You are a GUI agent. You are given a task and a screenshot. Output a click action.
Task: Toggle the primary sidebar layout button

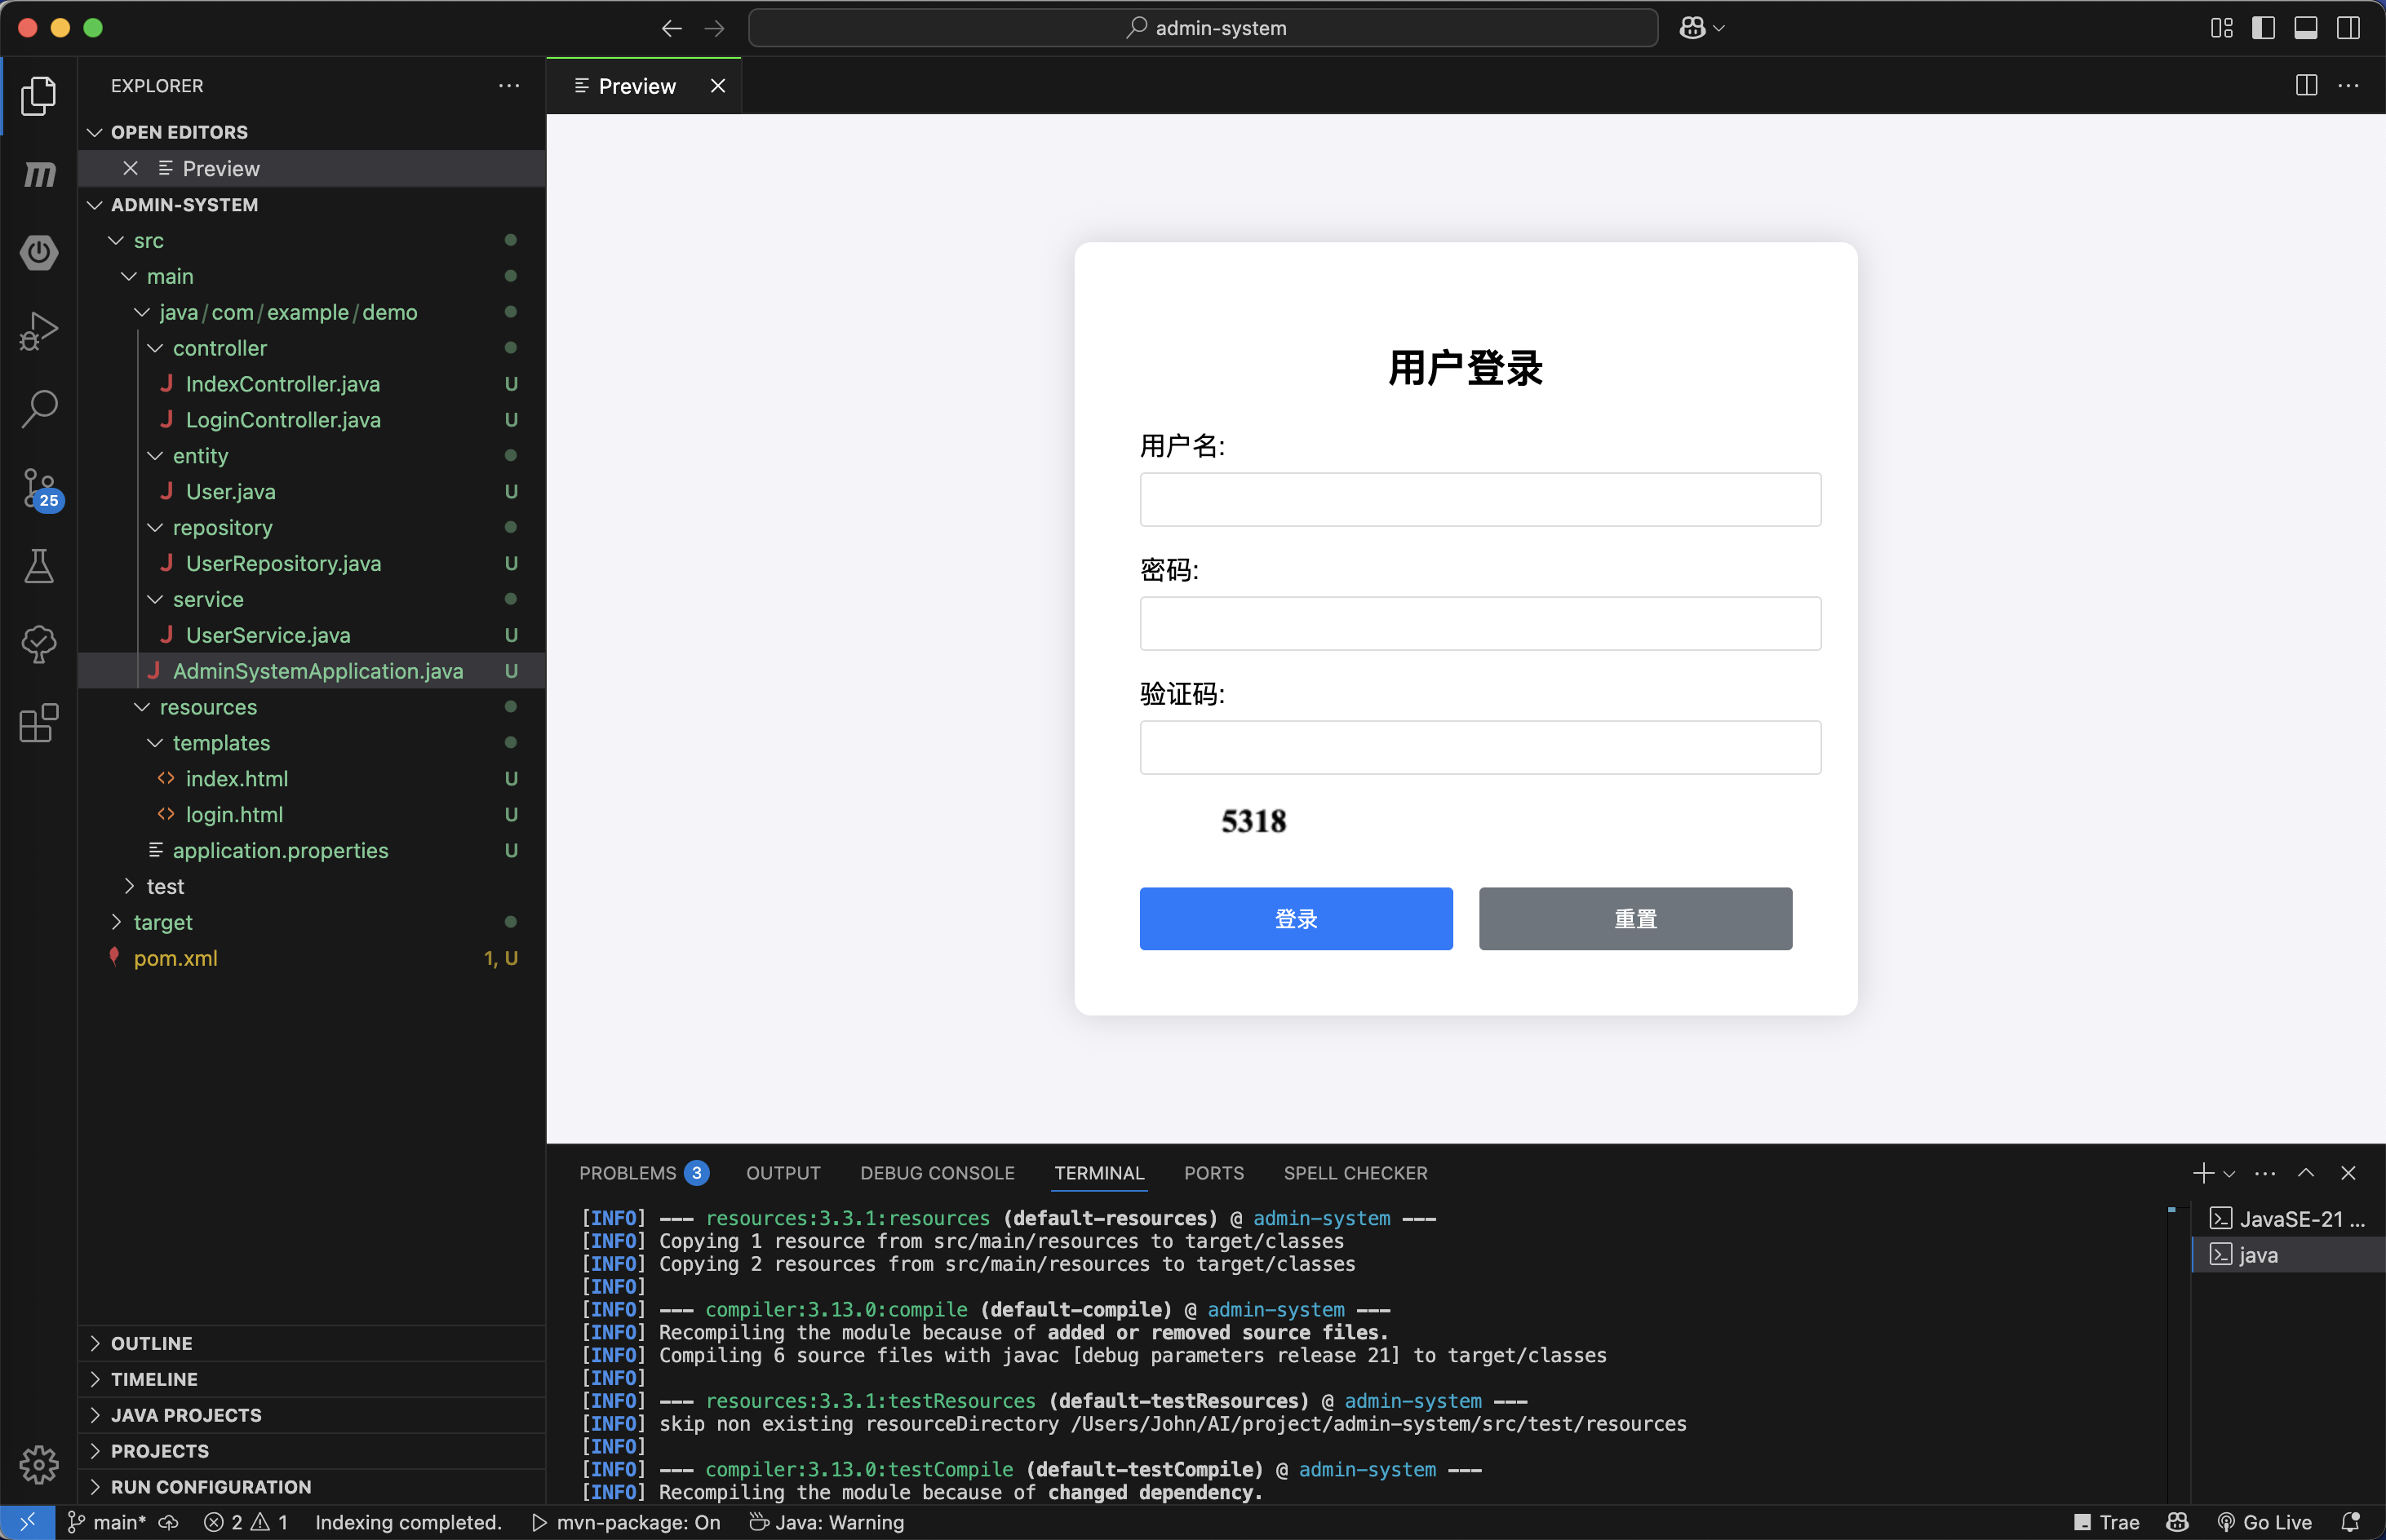coord(2263,28)
